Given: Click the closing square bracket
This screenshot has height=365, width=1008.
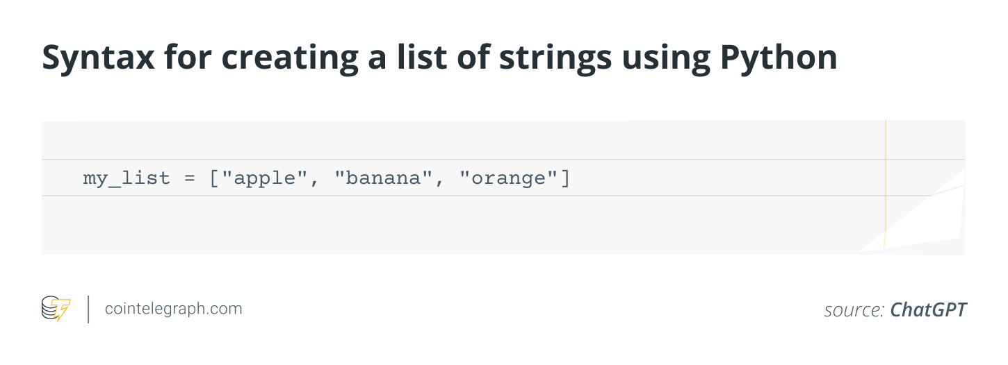Looking at the screenshot, I should pyautogui.click(x=565, y=178).
